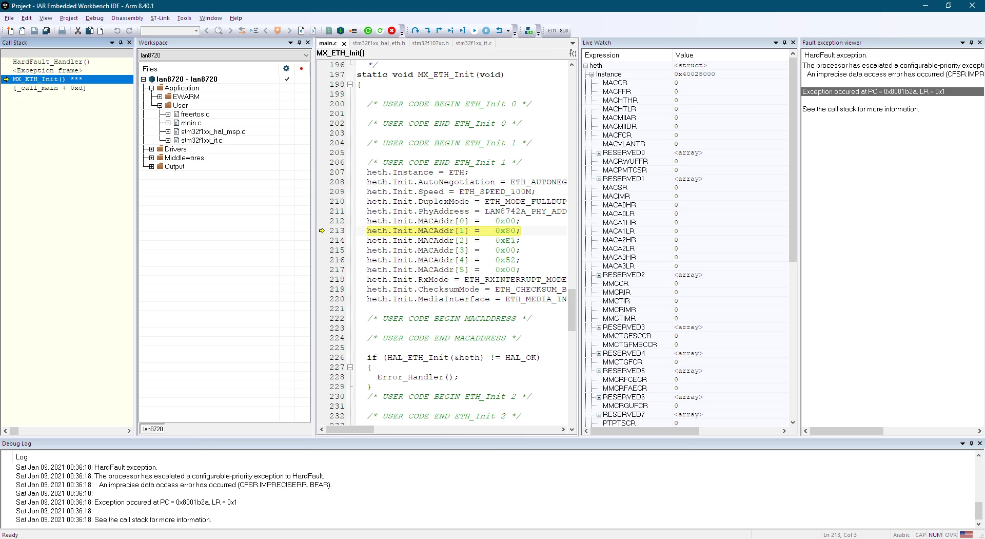Click the ETM trace toolbar button
The image size is (985, 539).
(x=552, y=31)
